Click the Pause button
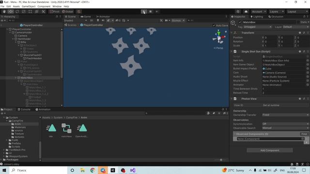This screenshot has width=310, height=174. coord(151,12)
